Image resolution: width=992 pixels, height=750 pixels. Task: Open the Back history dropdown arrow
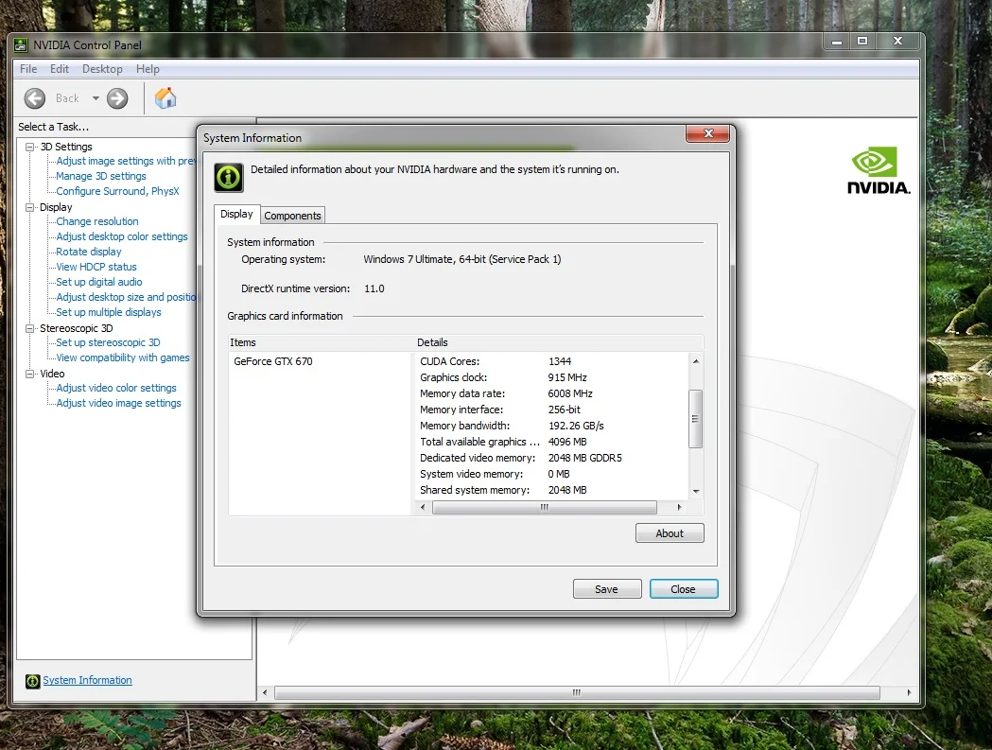[96, 98]
